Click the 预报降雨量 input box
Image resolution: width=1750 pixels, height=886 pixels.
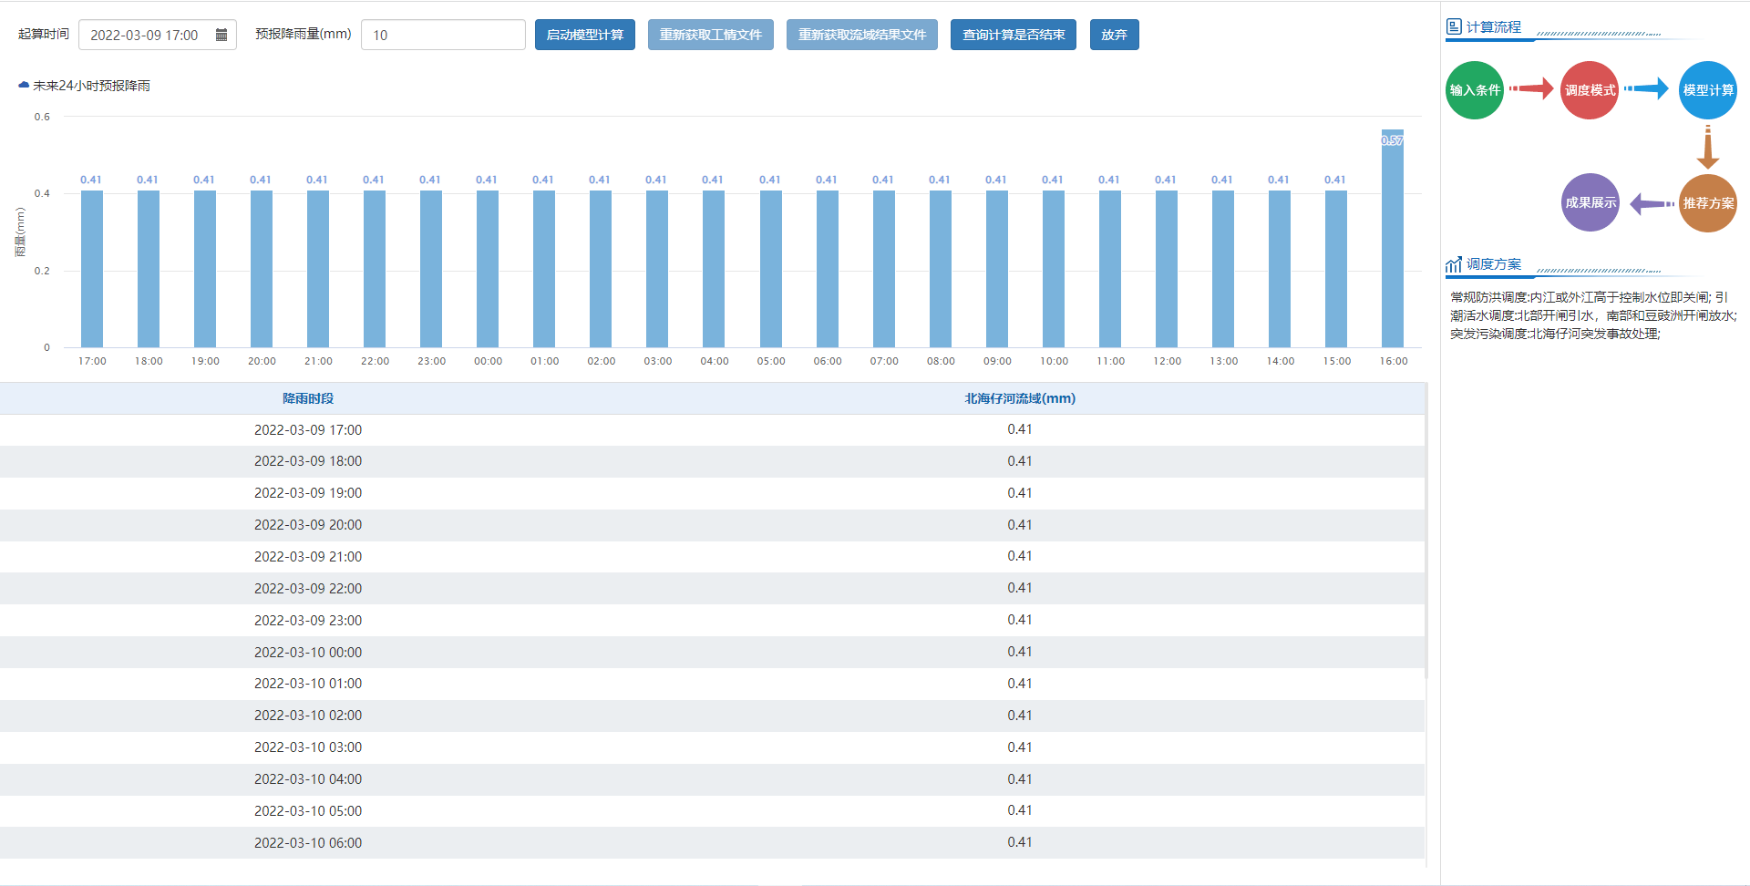443,35
